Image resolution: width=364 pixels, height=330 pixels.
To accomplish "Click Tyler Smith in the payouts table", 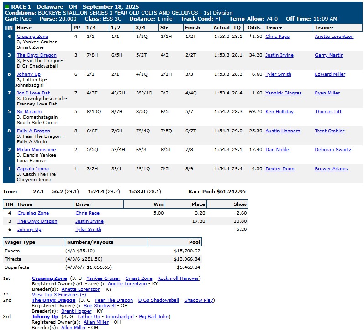I will (x=88, y=230).
